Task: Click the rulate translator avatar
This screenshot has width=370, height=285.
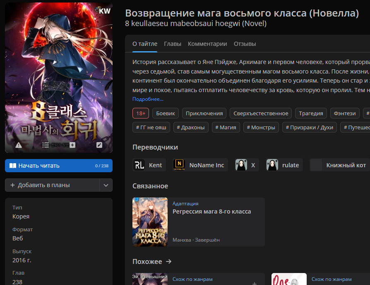Action: pyautogui.click(x=272, y=165)
